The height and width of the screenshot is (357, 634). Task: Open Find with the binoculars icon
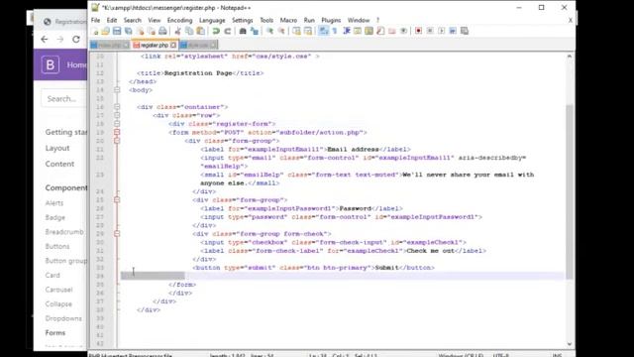coord(243,31)
